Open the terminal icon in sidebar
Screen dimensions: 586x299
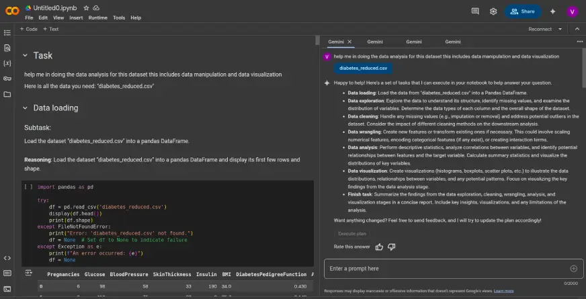(x=7, y=288)
